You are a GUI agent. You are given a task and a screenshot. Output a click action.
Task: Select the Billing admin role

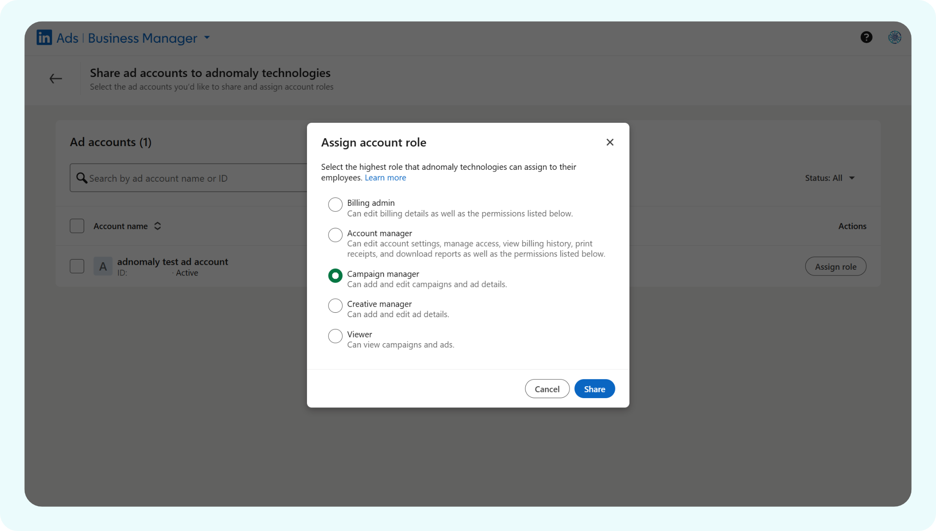point(335,204)
